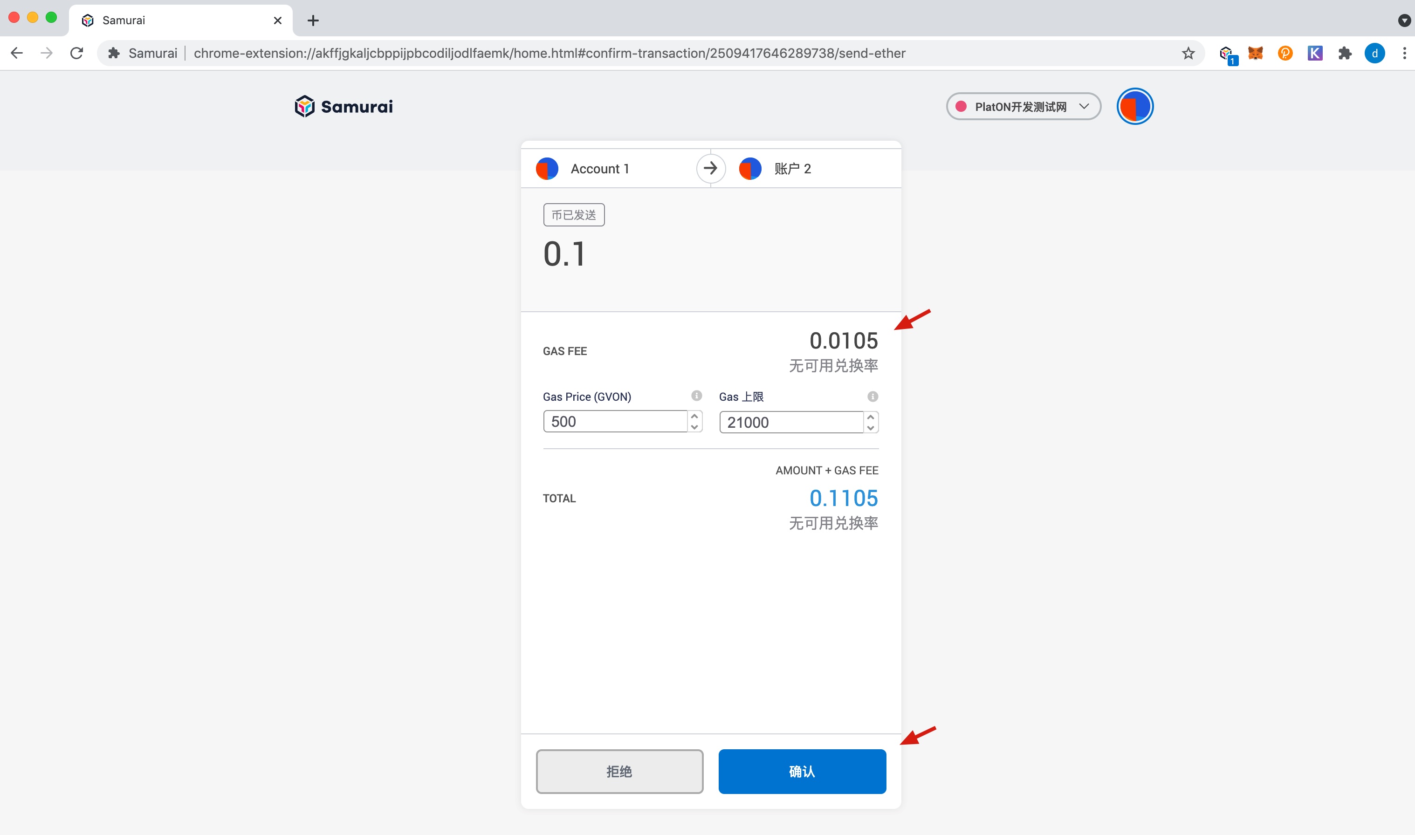Click the browser forward arrow
Screen dimensions: 1415x835
click(x=47, y=53)
